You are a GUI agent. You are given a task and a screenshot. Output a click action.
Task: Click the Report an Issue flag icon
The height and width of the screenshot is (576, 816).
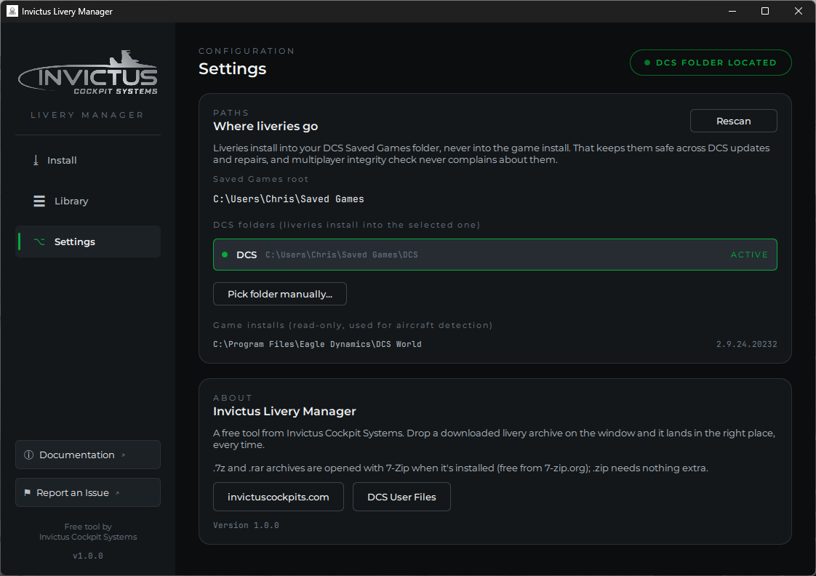(x=27, y=493)
